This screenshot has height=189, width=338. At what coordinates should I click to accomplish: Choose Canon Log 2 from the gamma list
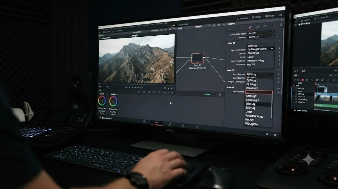(x=252, y=100)
